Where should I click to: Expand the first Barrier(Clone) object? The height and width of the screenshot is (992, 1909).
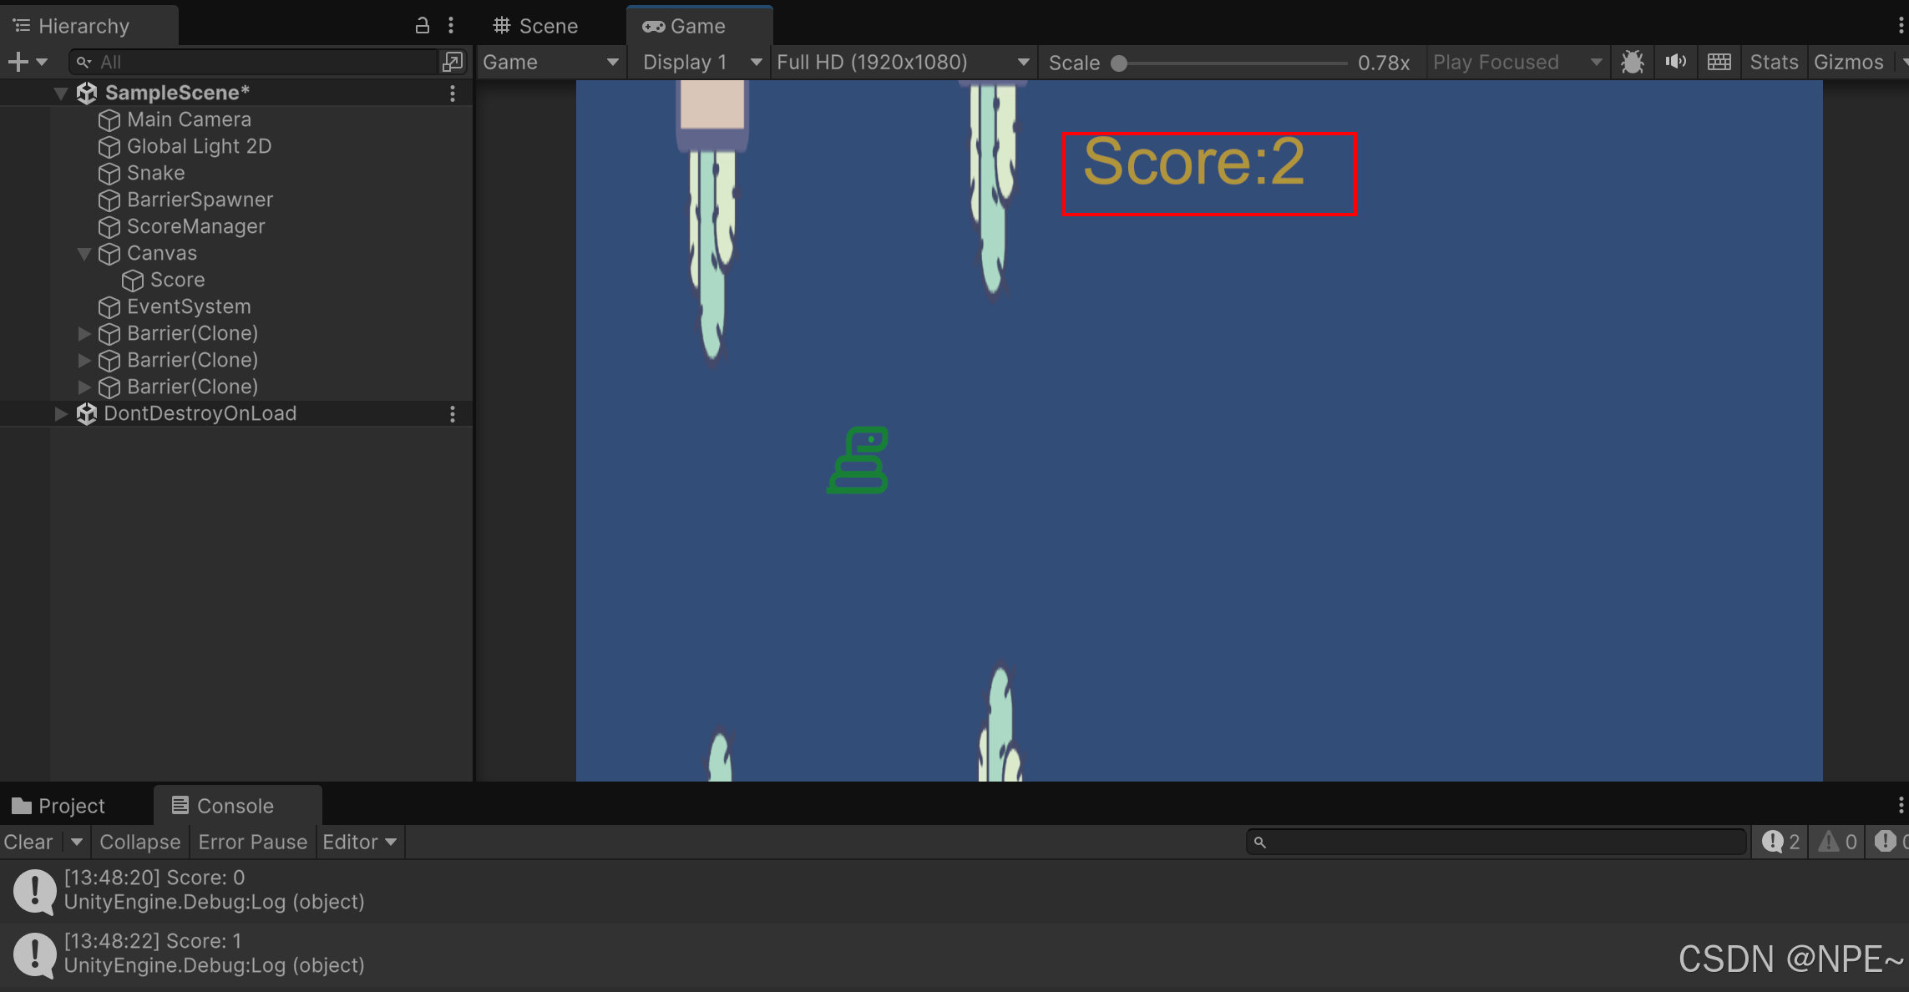tap(84, 333)
